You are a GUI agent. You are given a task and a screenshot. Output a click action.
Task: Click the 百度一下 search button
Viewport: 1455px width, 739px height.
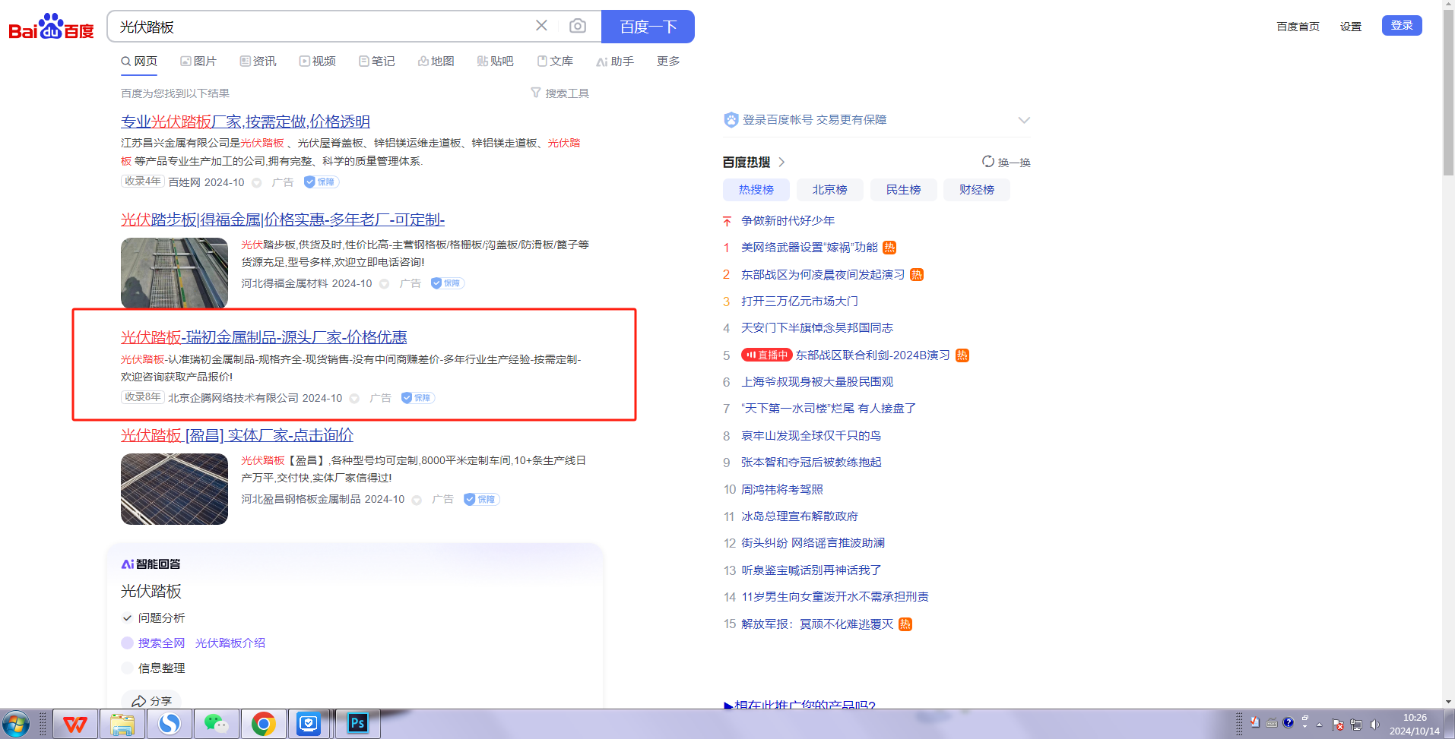point(648,27)
